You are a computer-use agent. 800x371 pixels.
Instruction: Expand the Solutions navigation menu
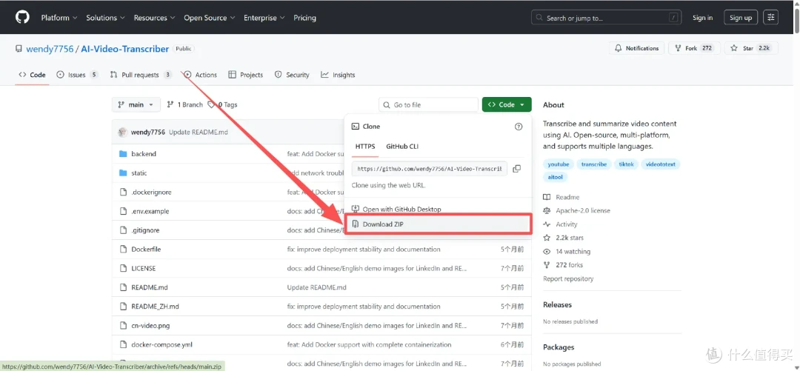click(106, 17)
